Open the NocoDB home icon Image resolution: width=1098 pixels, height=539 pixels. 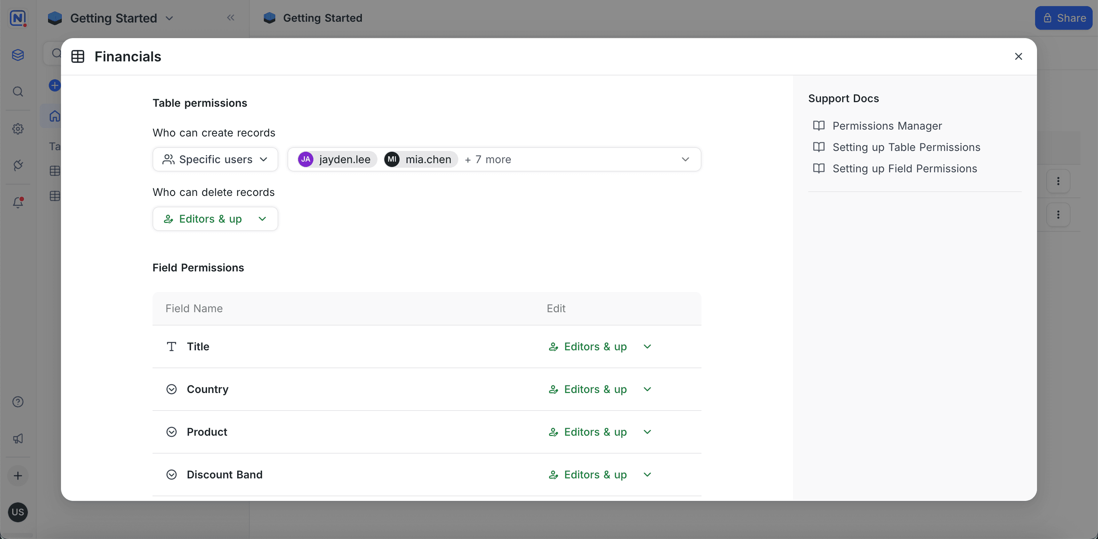[x=18, y=18]
